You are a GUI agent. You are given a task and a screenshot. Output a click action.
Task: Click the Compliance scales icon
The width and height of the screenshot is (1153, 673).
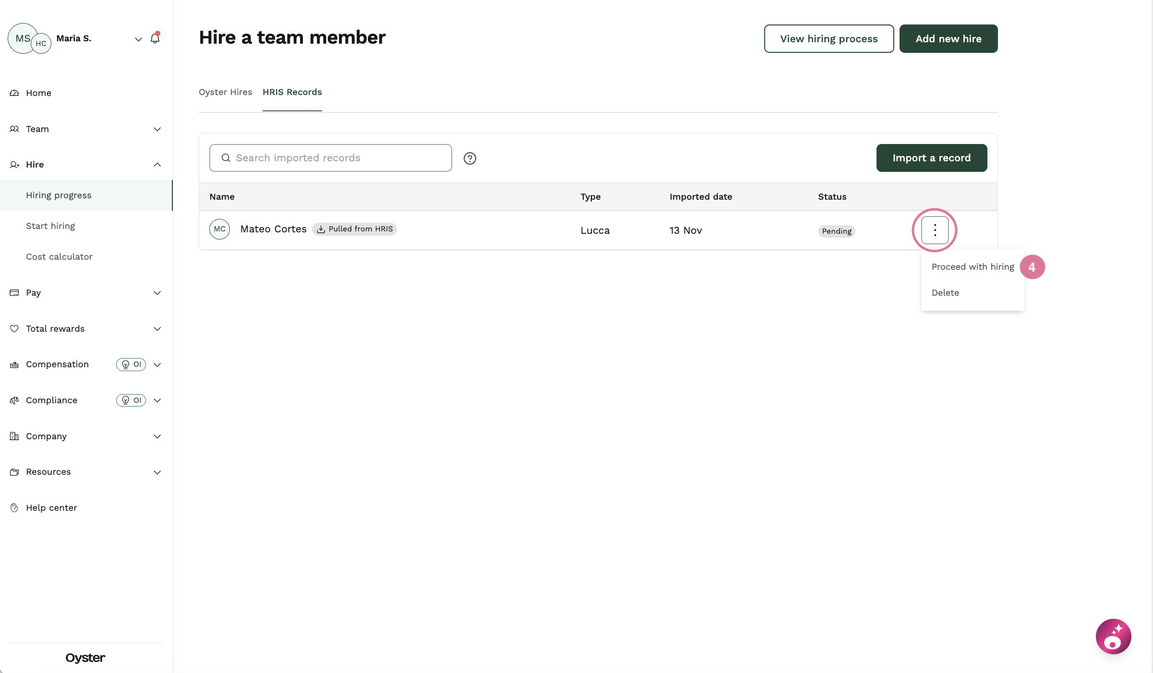tap(14, 400)
